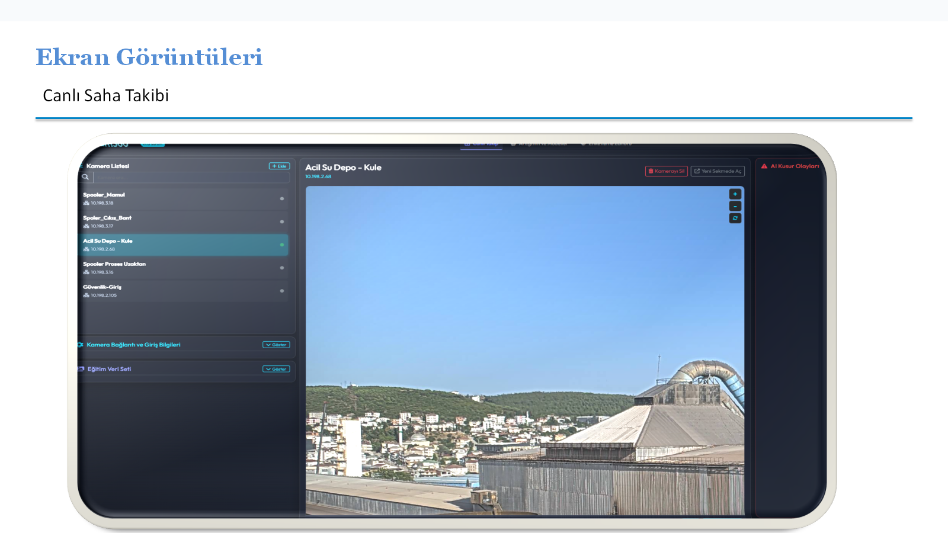Viewport: 948px width, 533px height.
Task: Click status dot of Güvenlik-Giriş camera
Action: pos(282,291)
